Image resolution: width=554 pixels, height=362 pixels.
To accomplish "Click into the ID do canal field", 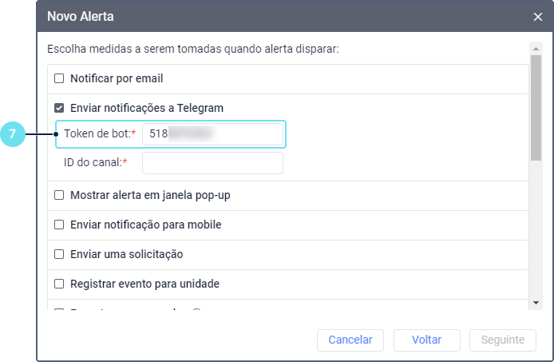I will click(212, 163).
